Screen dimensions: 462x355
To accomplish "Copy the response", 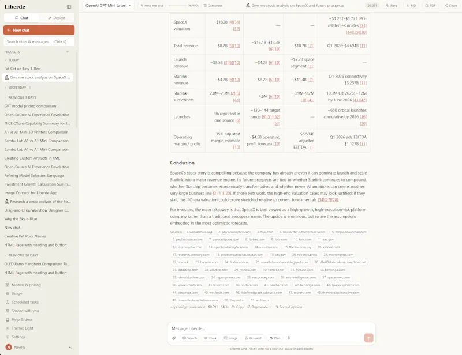I will point(238,307).
